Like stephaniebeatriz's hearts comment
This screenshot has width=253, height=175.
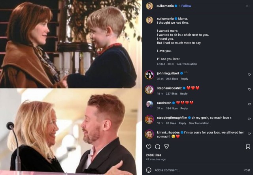[249, 89]
